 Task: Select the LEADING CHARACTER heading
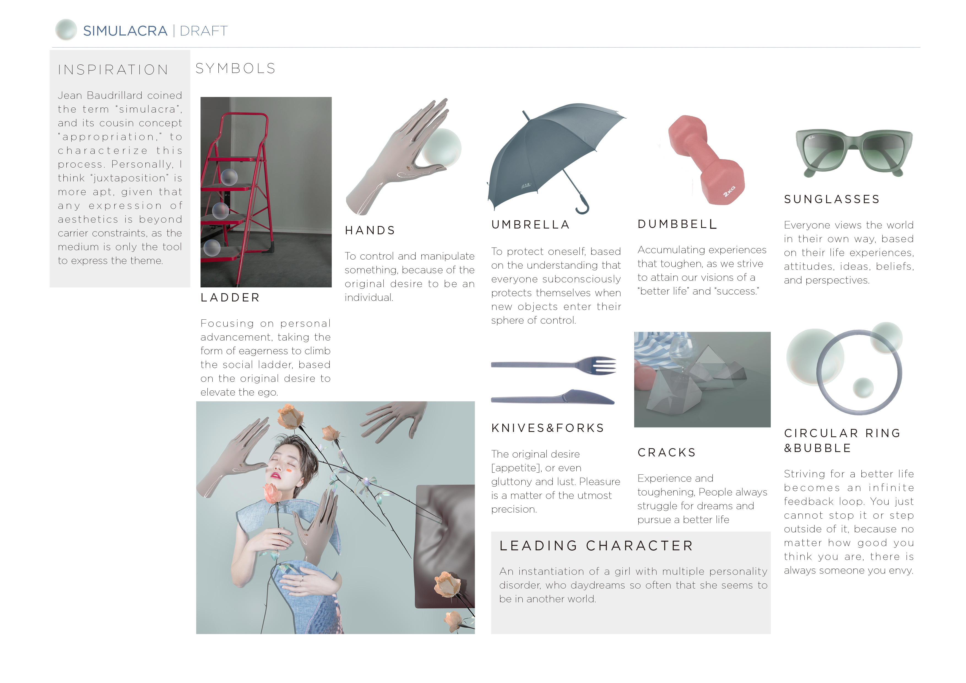(x=596, y=545)
